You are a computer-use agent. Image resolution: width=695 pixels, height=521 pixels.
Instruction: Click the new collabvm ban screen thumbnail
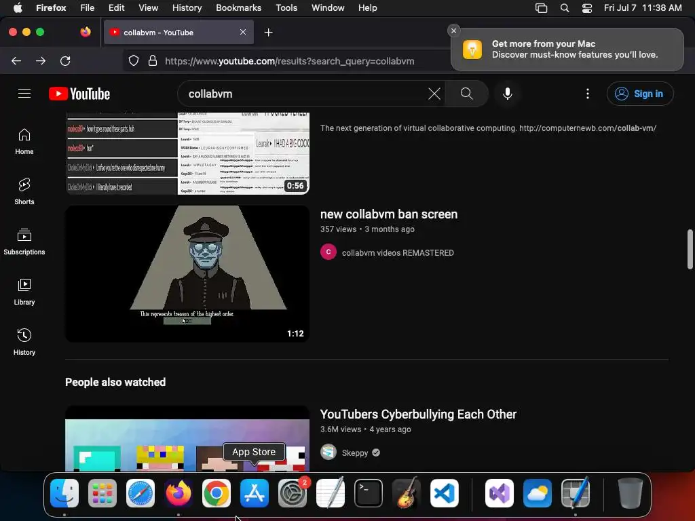tap(187, 273)
